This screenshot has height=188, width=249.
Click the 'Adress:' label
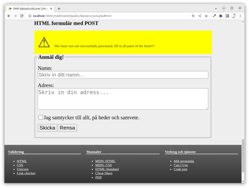46,85
